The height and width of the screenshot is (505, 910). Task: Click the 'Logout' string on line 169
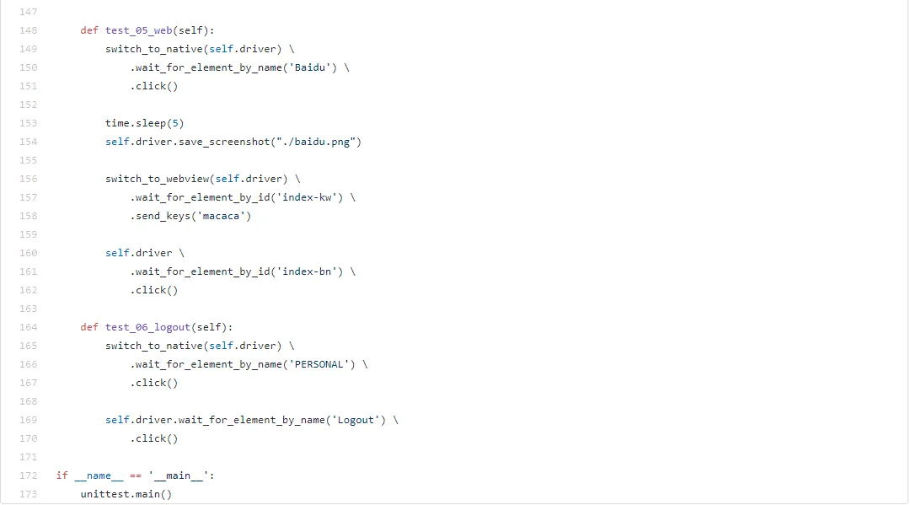click(x=356, y=421)
